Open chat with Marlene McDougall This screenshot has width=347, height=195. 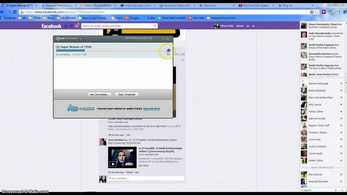click(x=322, y=83)
